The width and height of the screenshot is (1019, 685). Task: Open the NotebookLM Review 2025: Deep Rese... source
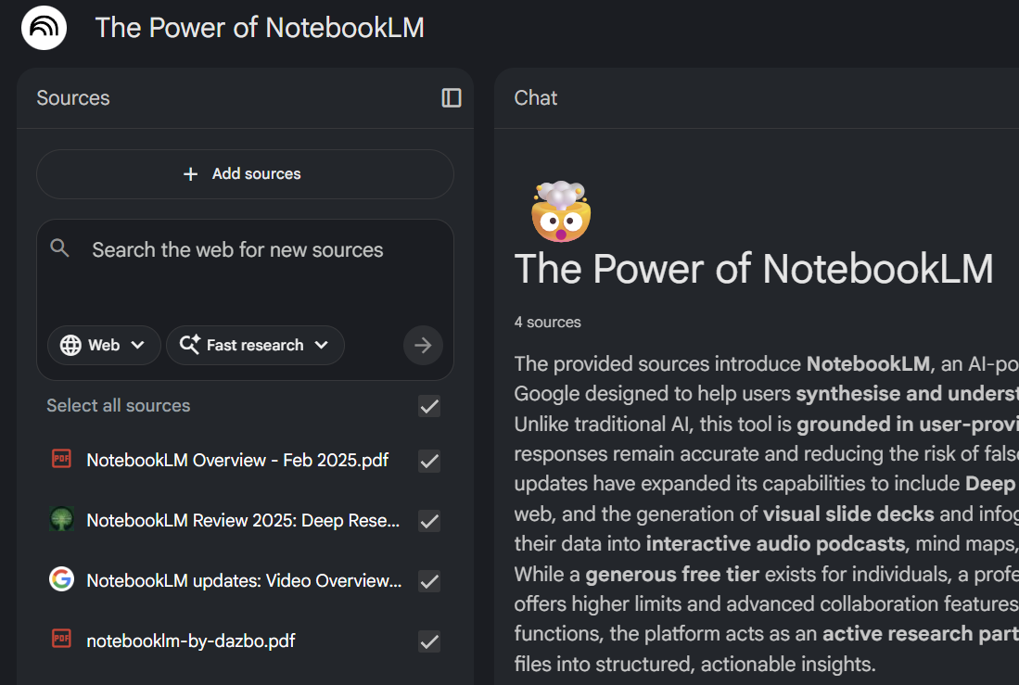[243, 521]
